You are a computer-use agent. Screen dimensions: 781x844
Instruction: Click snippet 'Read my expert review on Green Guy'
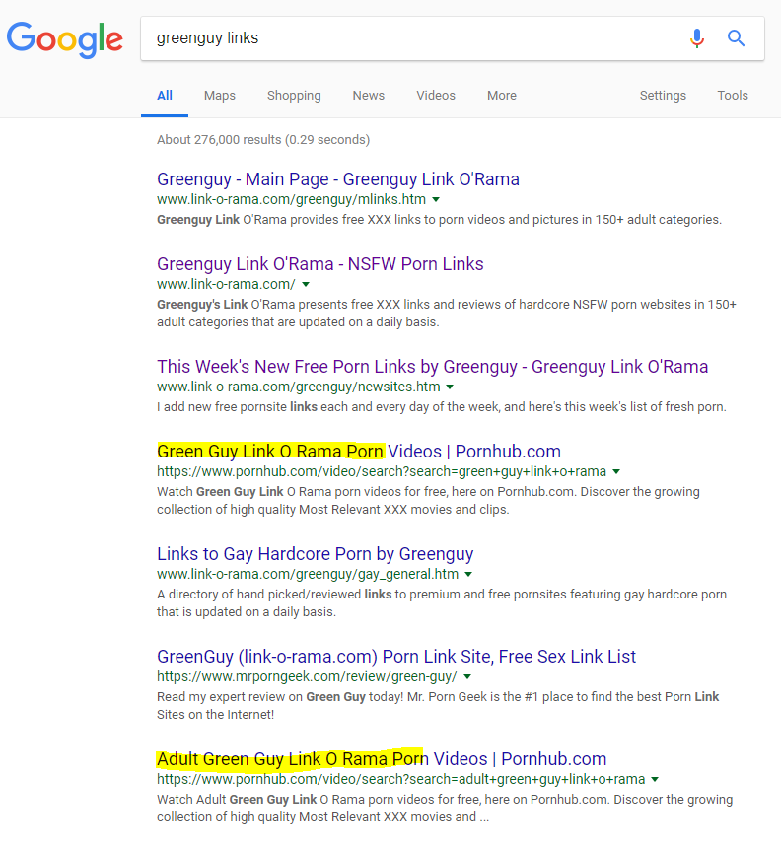click(438, 706)
